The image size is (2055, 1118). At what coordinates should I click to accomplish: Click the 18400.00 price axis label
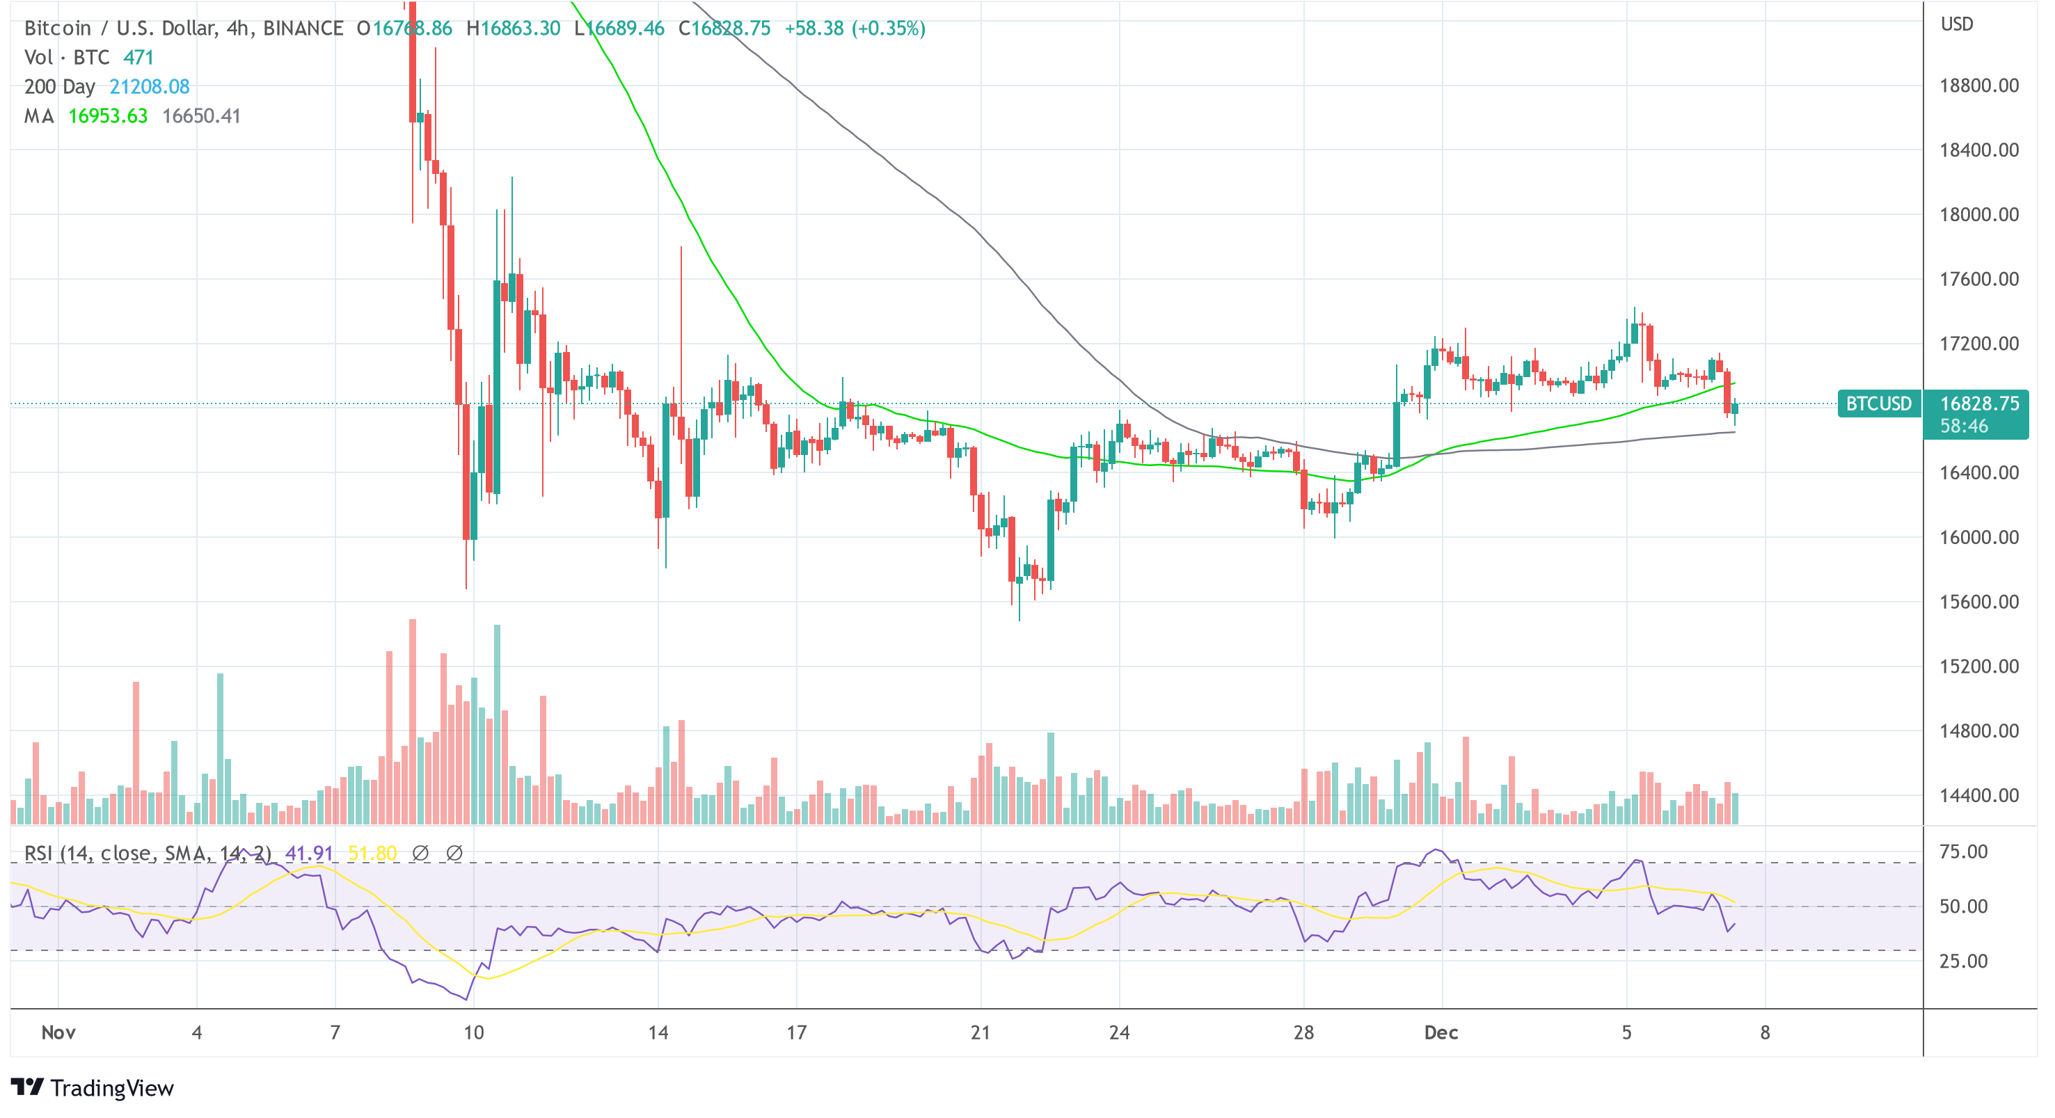pyautogui.click(x=1979, y=151)
